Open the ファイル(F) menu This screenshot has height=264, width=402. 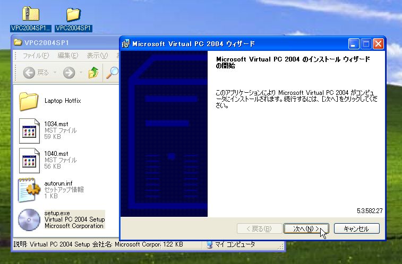click(36, 56)
